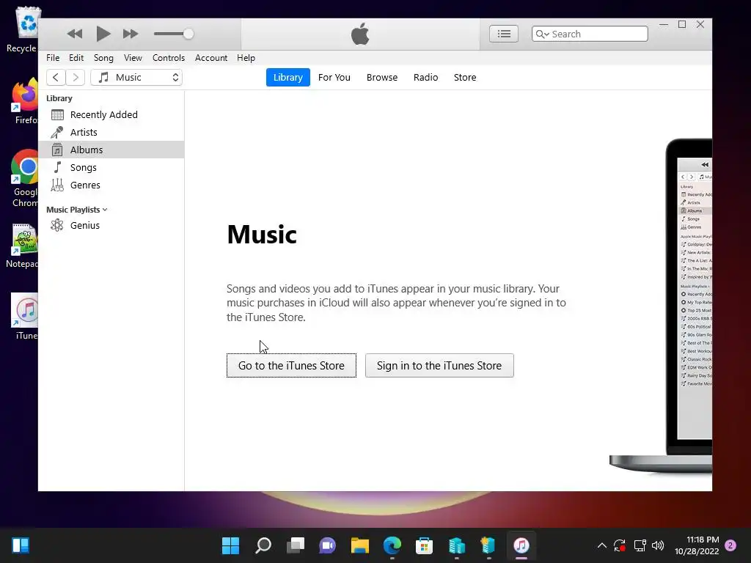
Task: Open the Recycle Bin desktop icon
Action: click(22, 29)
